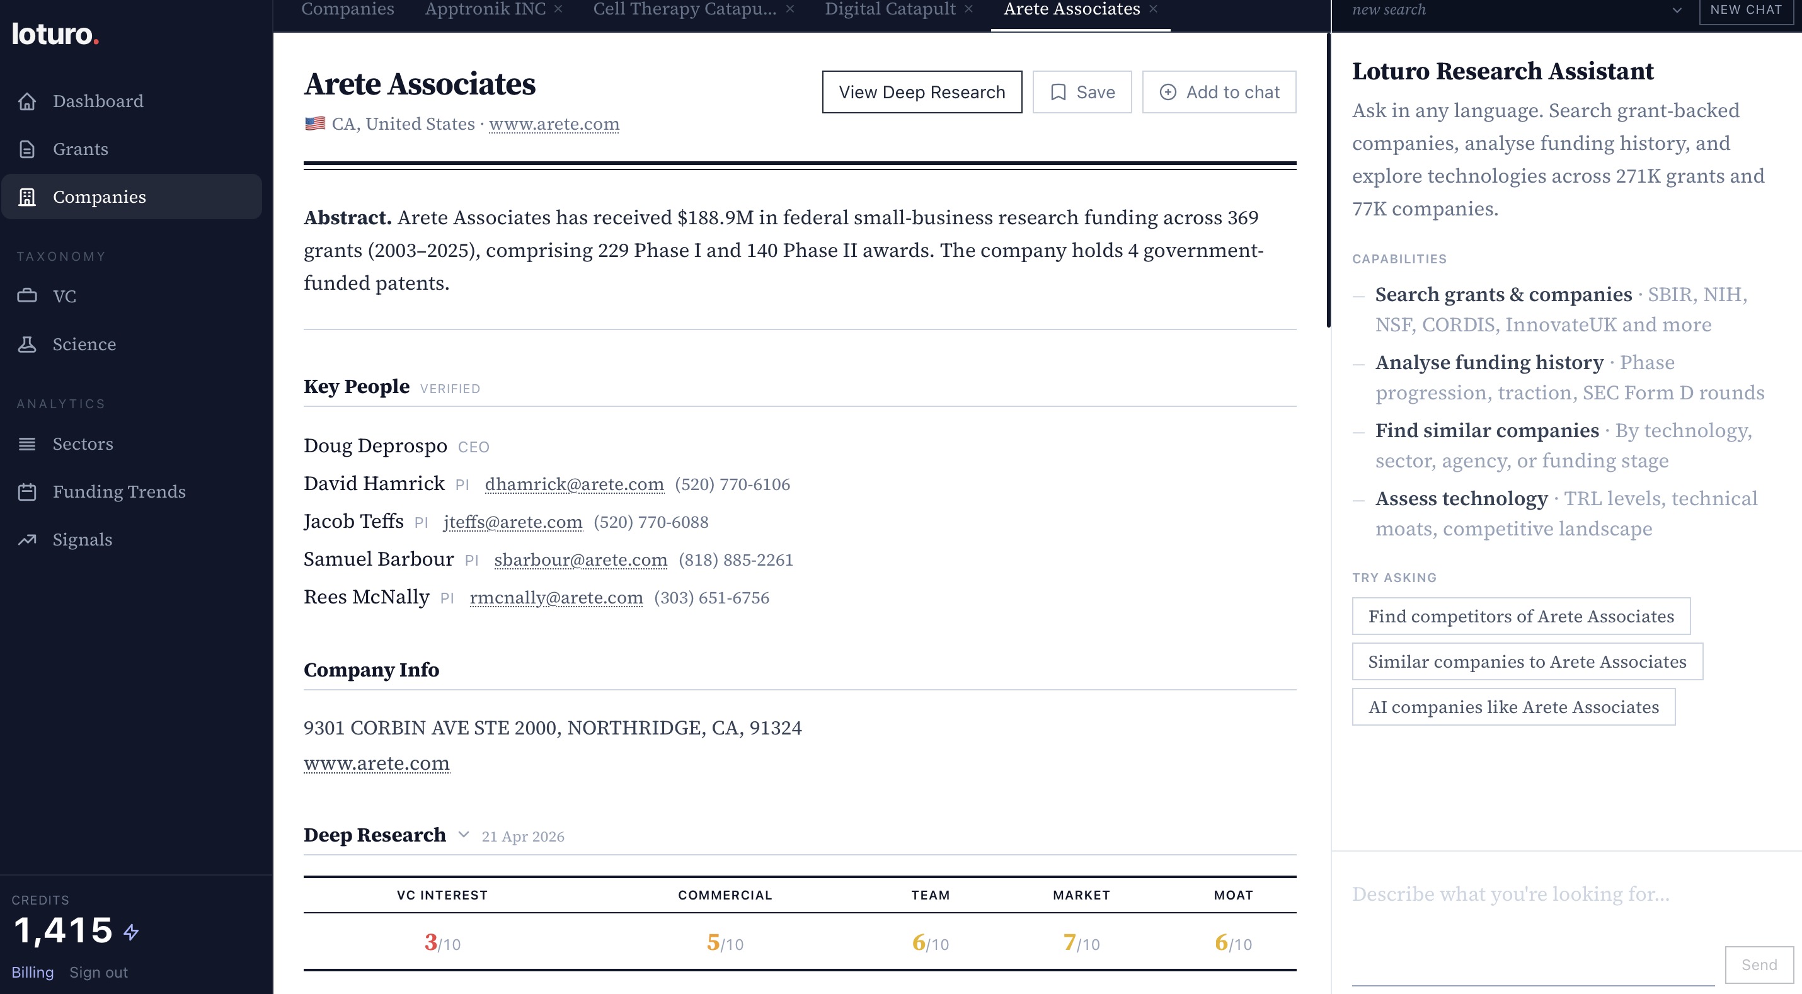Click phone number (520) 770-6106
Image resolution: width=1802 pixels, height=994 pixels.
click(732, 484)
